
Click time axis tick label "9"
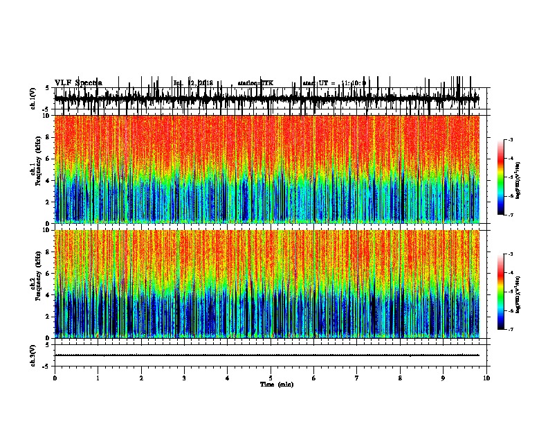pyautogui.click(x=443, y=378)
